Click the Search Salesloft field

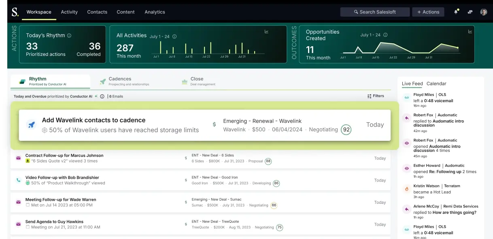click(x=375, y=12)
